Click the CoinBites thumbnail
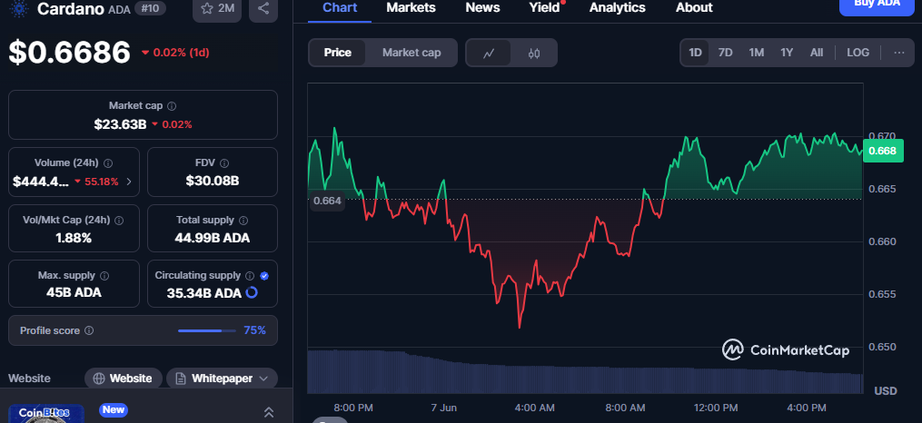This screenshot has height=423, width=922. [46, 414]
